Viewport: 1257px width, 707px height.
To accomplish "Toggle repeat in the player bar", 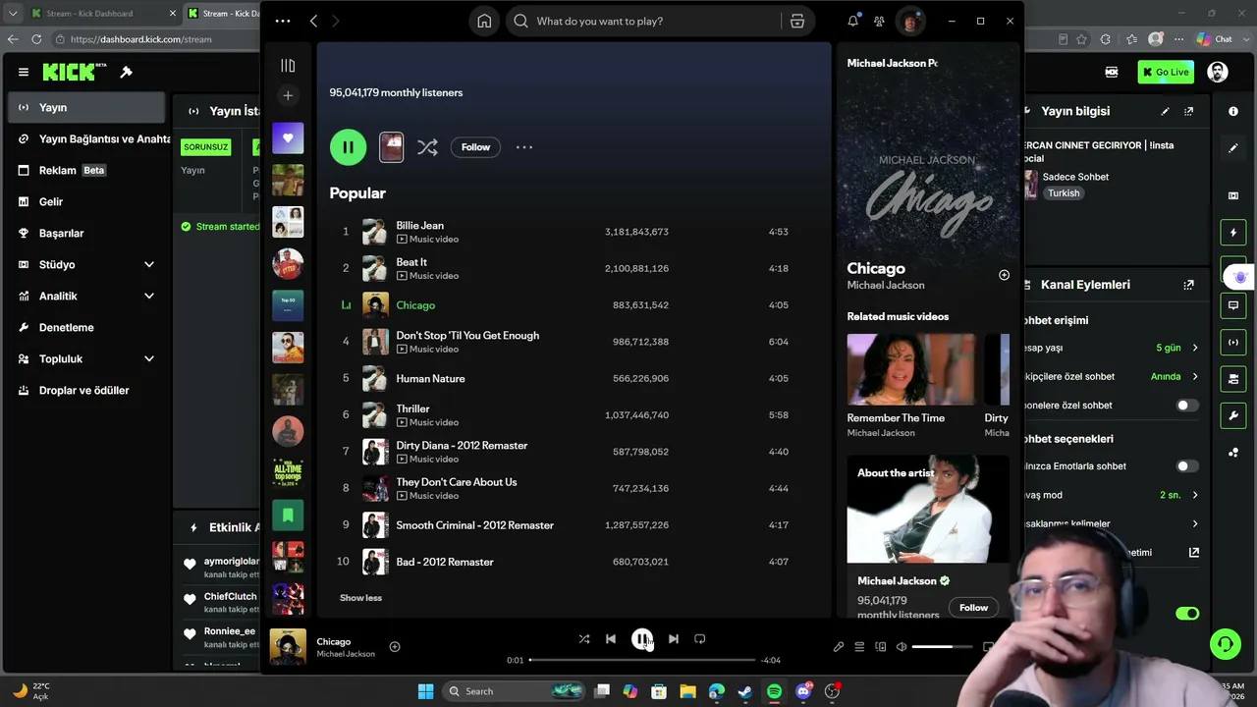I will (700, 639).
